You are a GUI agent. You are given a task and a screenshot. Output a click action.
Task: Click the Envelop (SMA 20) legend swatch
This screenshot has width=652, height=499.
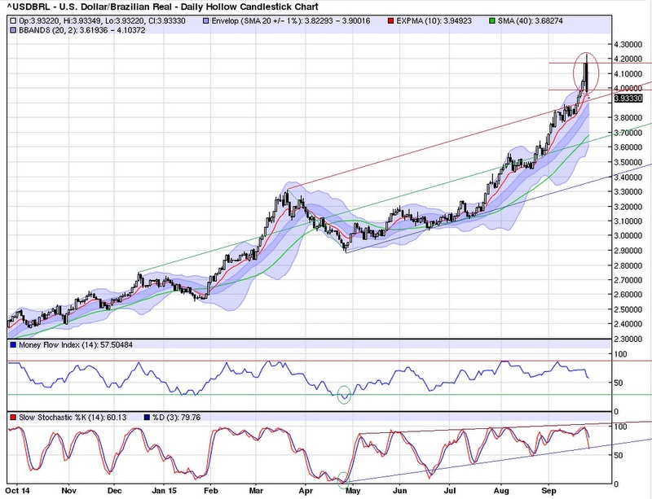point(206,21)
